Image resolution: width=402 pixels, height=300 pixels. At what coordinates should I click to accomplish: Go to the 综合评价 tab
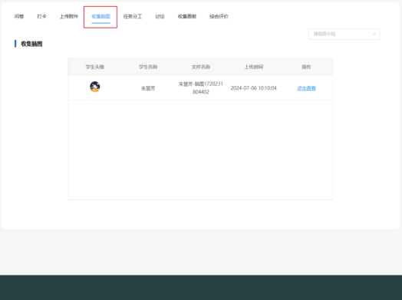pyautogui.click(x=219, y=16)
